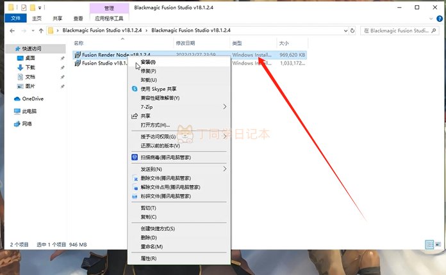This screenshot has width=446, height=275.
Task: Switch to details view icon in status bar
Action: tap(429, 244)
